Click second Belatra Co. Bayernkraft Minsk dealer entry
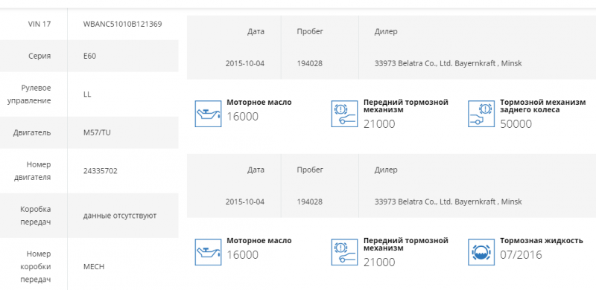 pyautogui.click(x=448, y=202)
